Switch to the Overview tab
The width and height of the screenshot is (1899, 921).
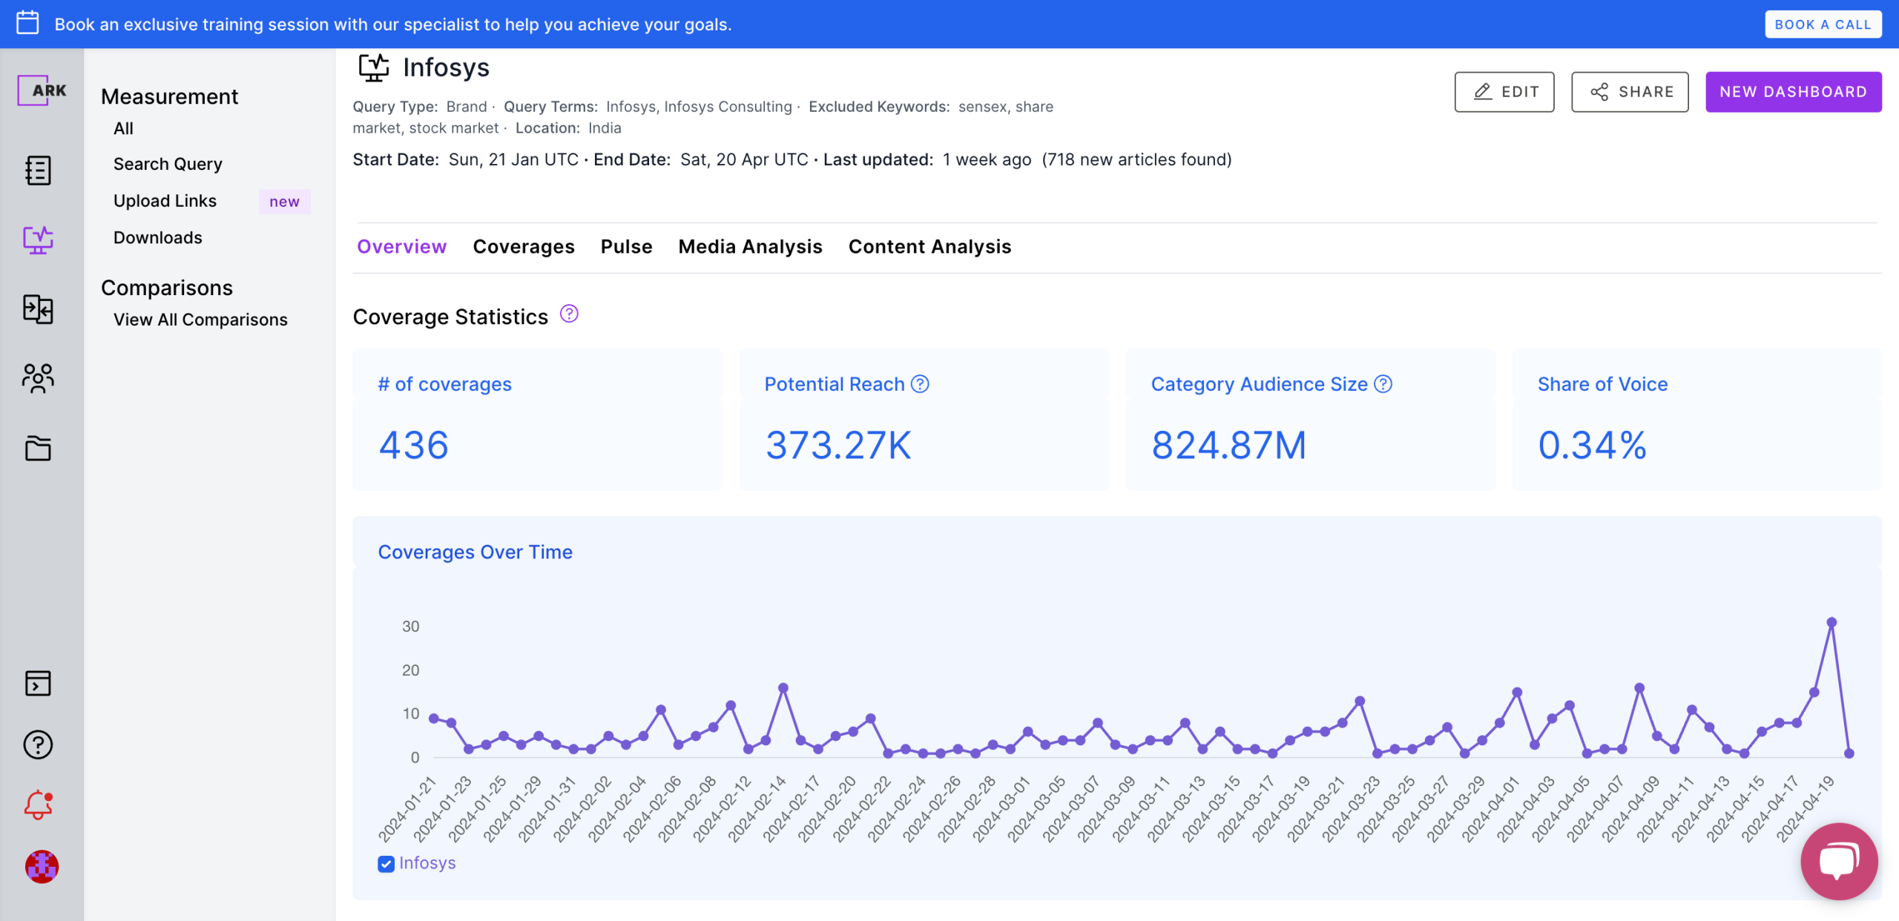(402, 247)
